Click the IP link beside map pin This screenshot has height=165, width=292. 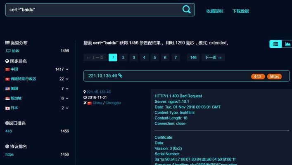[x=99, y=92]
